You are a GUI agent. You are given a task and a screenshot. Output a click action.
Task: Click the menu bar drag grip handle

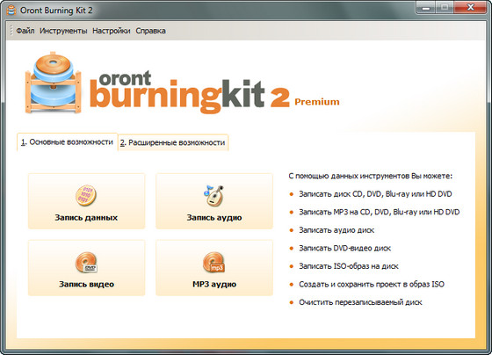(11, 31)
